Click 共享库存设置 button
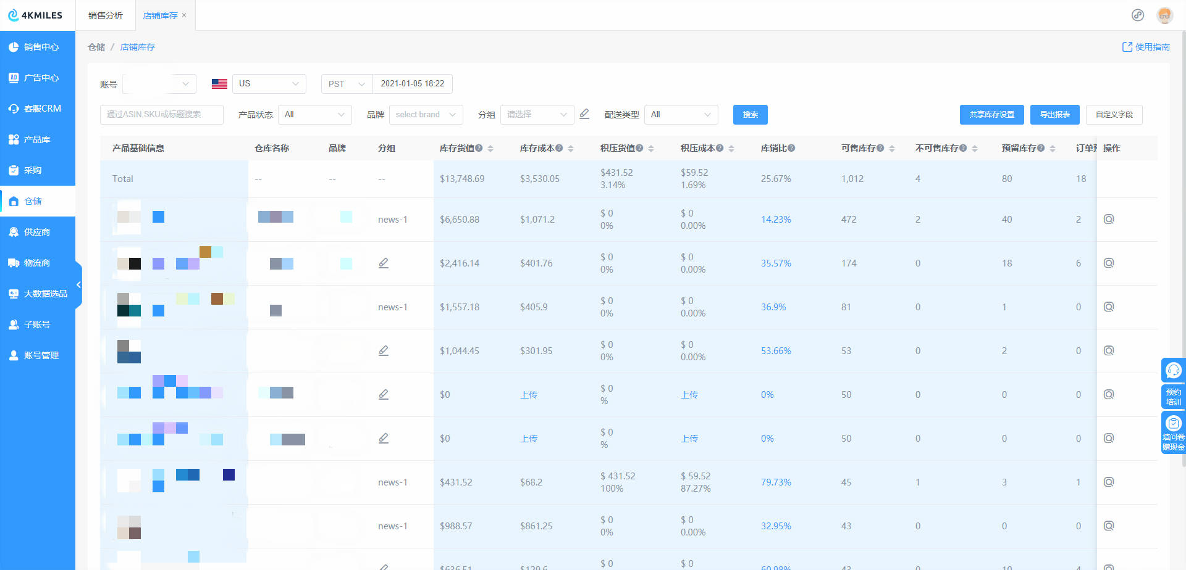1186x570 pixels. point(992,115)
